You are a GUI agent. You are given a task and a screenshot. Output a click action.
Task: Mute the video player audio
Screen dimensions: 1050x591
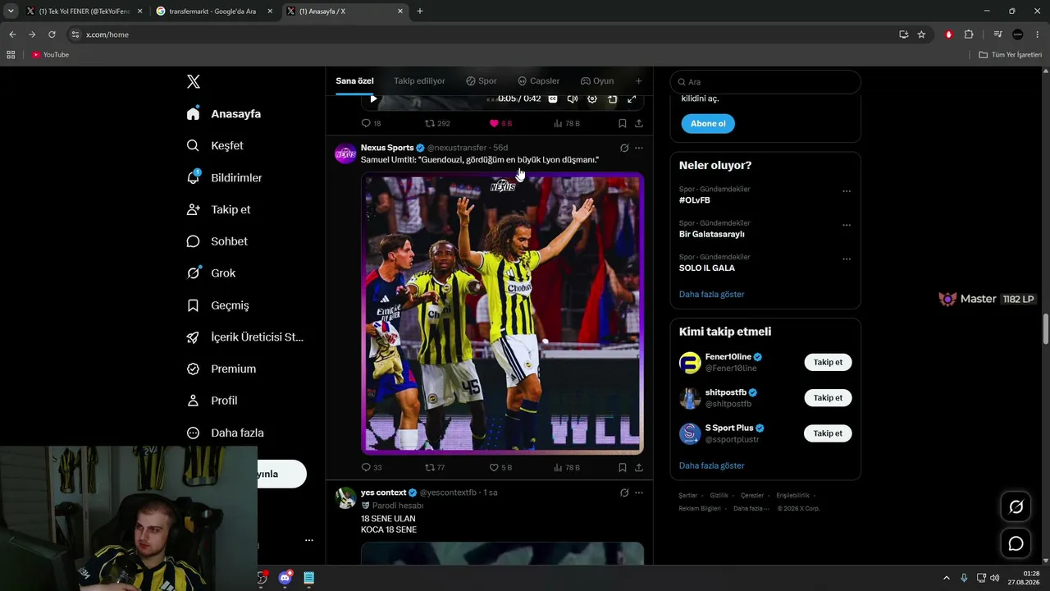click(573, 98)
